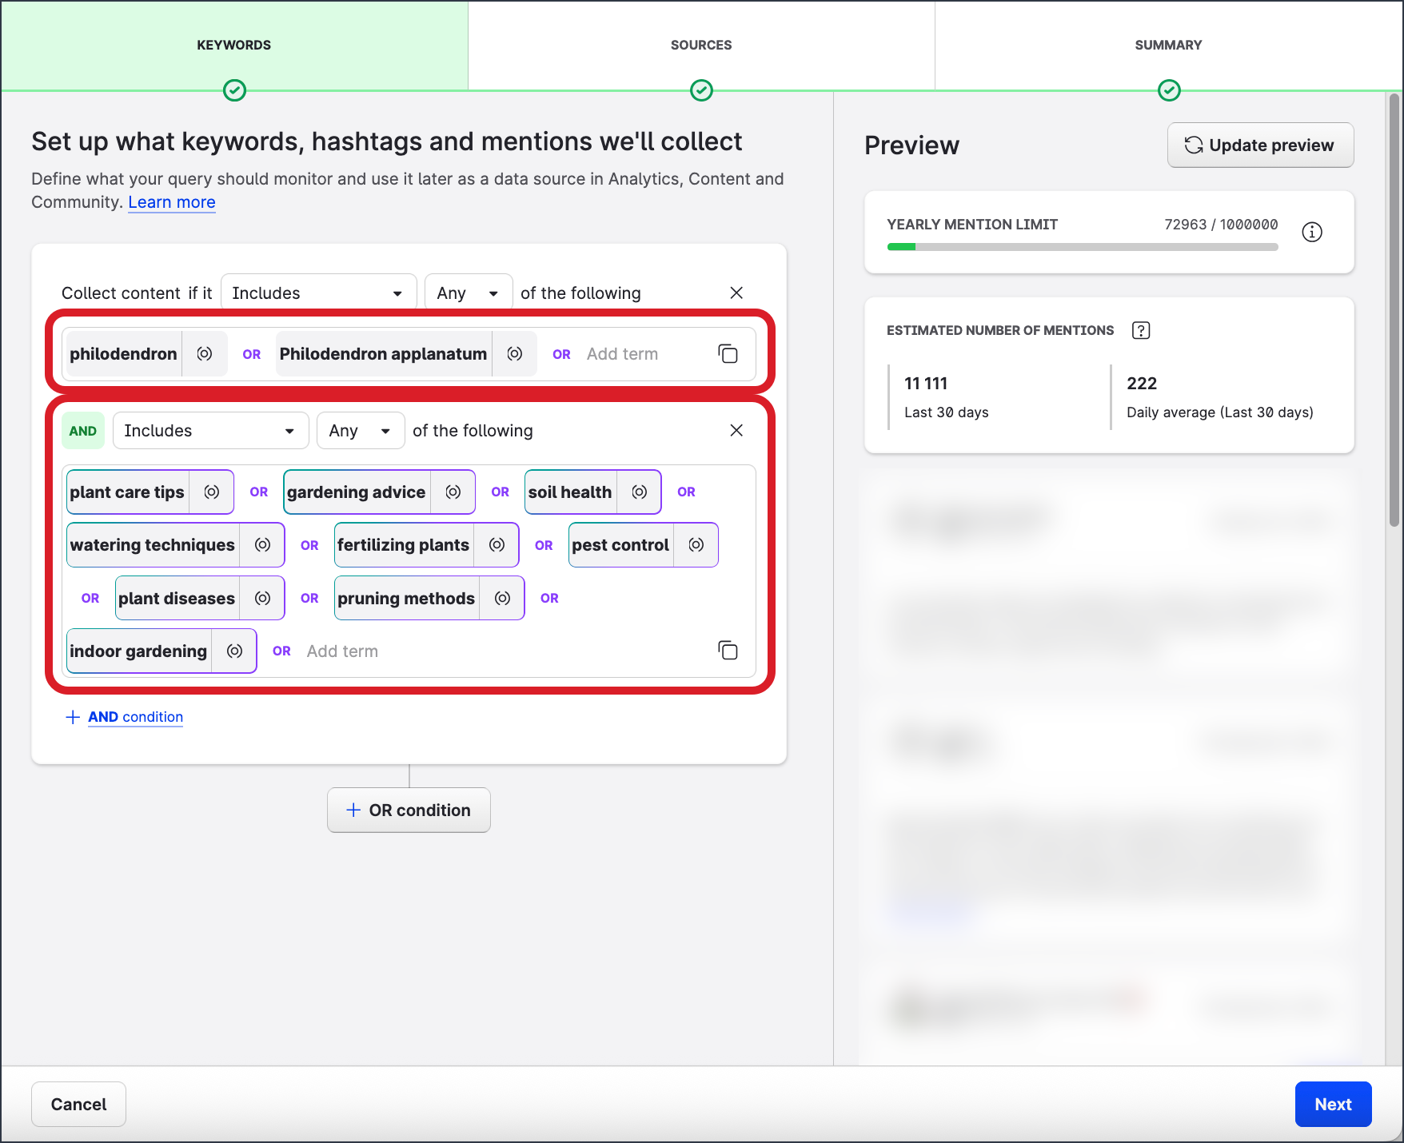Copy the first keyword group terms
This screenshot has height=1143, width=1404.
[x=728, y=354]
